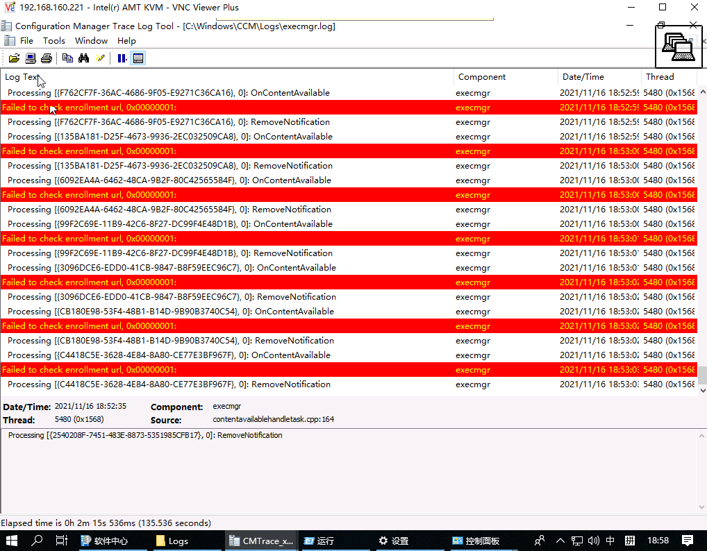Select the 99F2C69E RemoveNotification log row

(x=349, y=253)
